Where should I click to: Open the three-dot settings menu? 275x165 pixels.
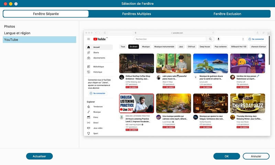point(243,39)
